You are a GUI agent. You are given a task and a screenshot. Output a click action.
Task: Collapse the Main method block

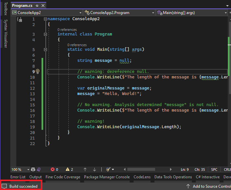point(45,49)
